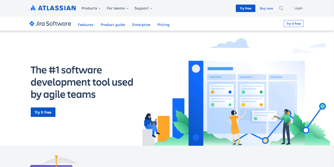Viewport: 334px width, 167px height.
Task: Expand the For teams dropdown
Action: pyautogui.click(x=118, y=8)
